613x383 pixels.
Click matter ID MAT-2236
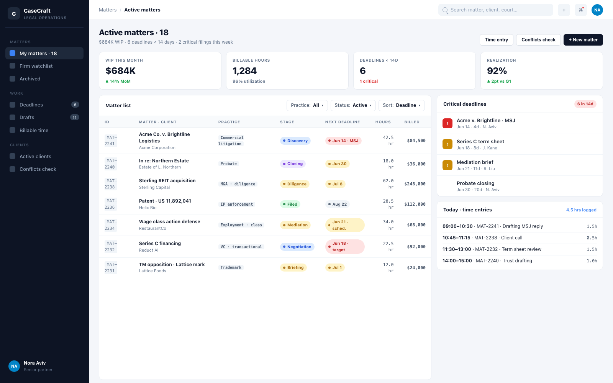pos(111,204)
